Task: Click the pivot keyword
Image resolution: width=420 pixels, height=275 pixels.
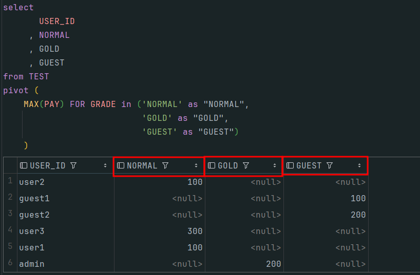Action: click(x=16, y=90)
